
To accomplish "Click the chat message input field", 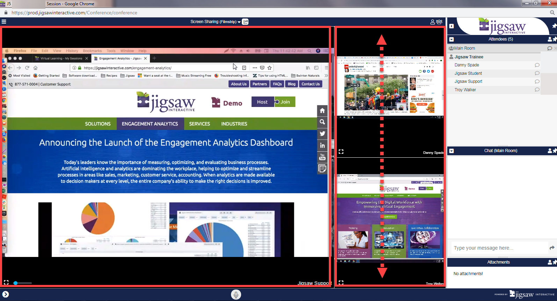I will coord(499,248).
